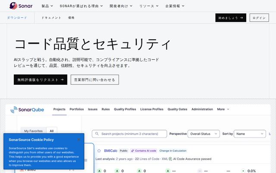Click the AI Code Assurance passed text
The width and height of the screenshot is (276, 173).
click(x=192, y=159)
